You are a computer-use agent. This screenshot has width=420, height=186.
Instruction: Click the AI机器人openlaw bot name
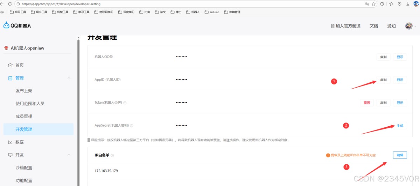[27, 48]
